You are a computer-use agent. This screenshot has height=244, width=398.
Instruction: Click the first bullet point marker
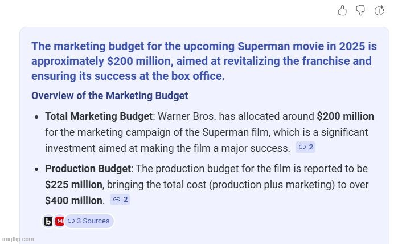(36, 117)
